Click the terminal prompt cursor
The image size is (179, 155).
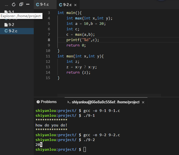click(85, 149)
